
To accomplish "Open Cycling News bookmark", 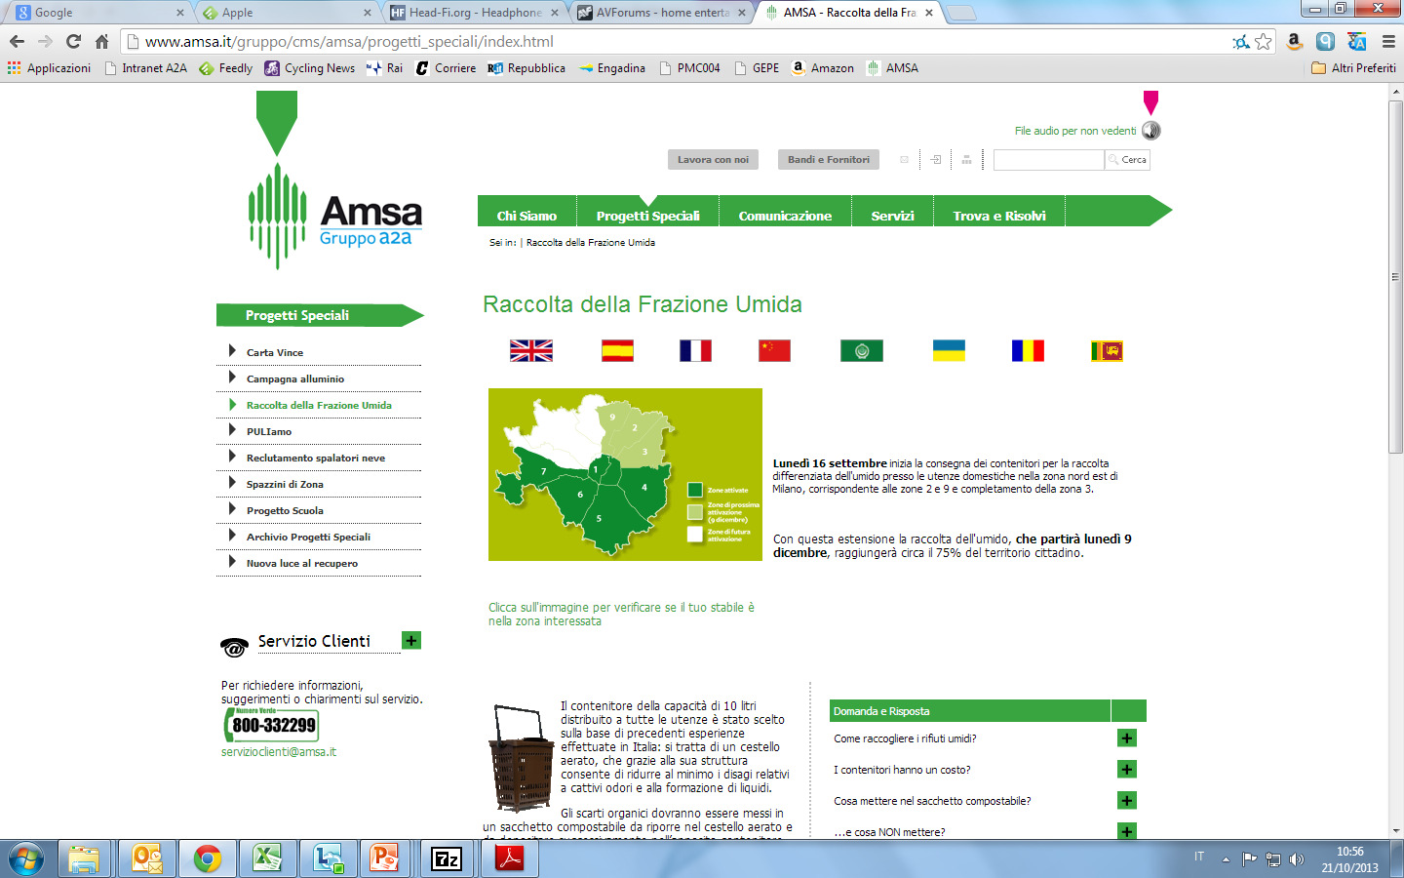I will pyautogui.click(x=310, y=68).
